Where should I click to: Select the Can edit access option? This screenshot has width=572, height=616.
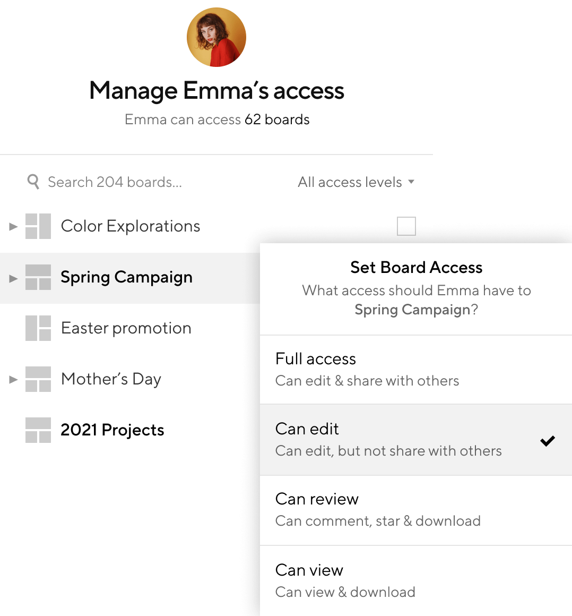pyautogui.click(x=416, y=440)
